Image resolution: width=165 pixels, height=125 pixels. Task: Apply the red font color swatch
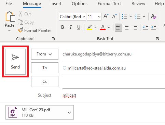(x=103, y=27)
